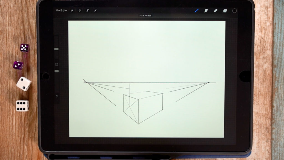
Task: Tap the シェイプを編集 Edit Shape button
Action: point(145,16)
